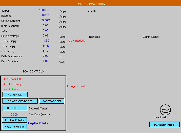Image resolution: width=181 pixels, height=133 pixels.
Task: Click the Delta Temperature label
Action: coord(12,56)
